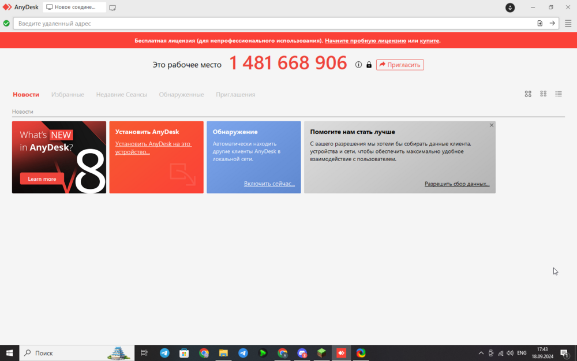577x361 pixels.
Task: Open the notification center icon
Action: click(564, 353)
